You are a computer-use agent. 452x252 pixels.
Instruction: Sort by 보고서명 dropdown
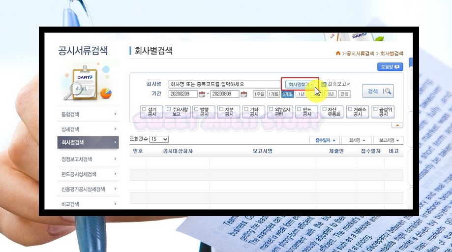(x=388, y=140)
